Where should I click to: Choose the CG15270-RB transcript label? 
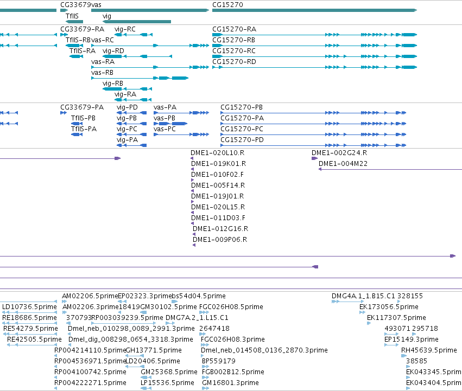click(x=233, y=40)
